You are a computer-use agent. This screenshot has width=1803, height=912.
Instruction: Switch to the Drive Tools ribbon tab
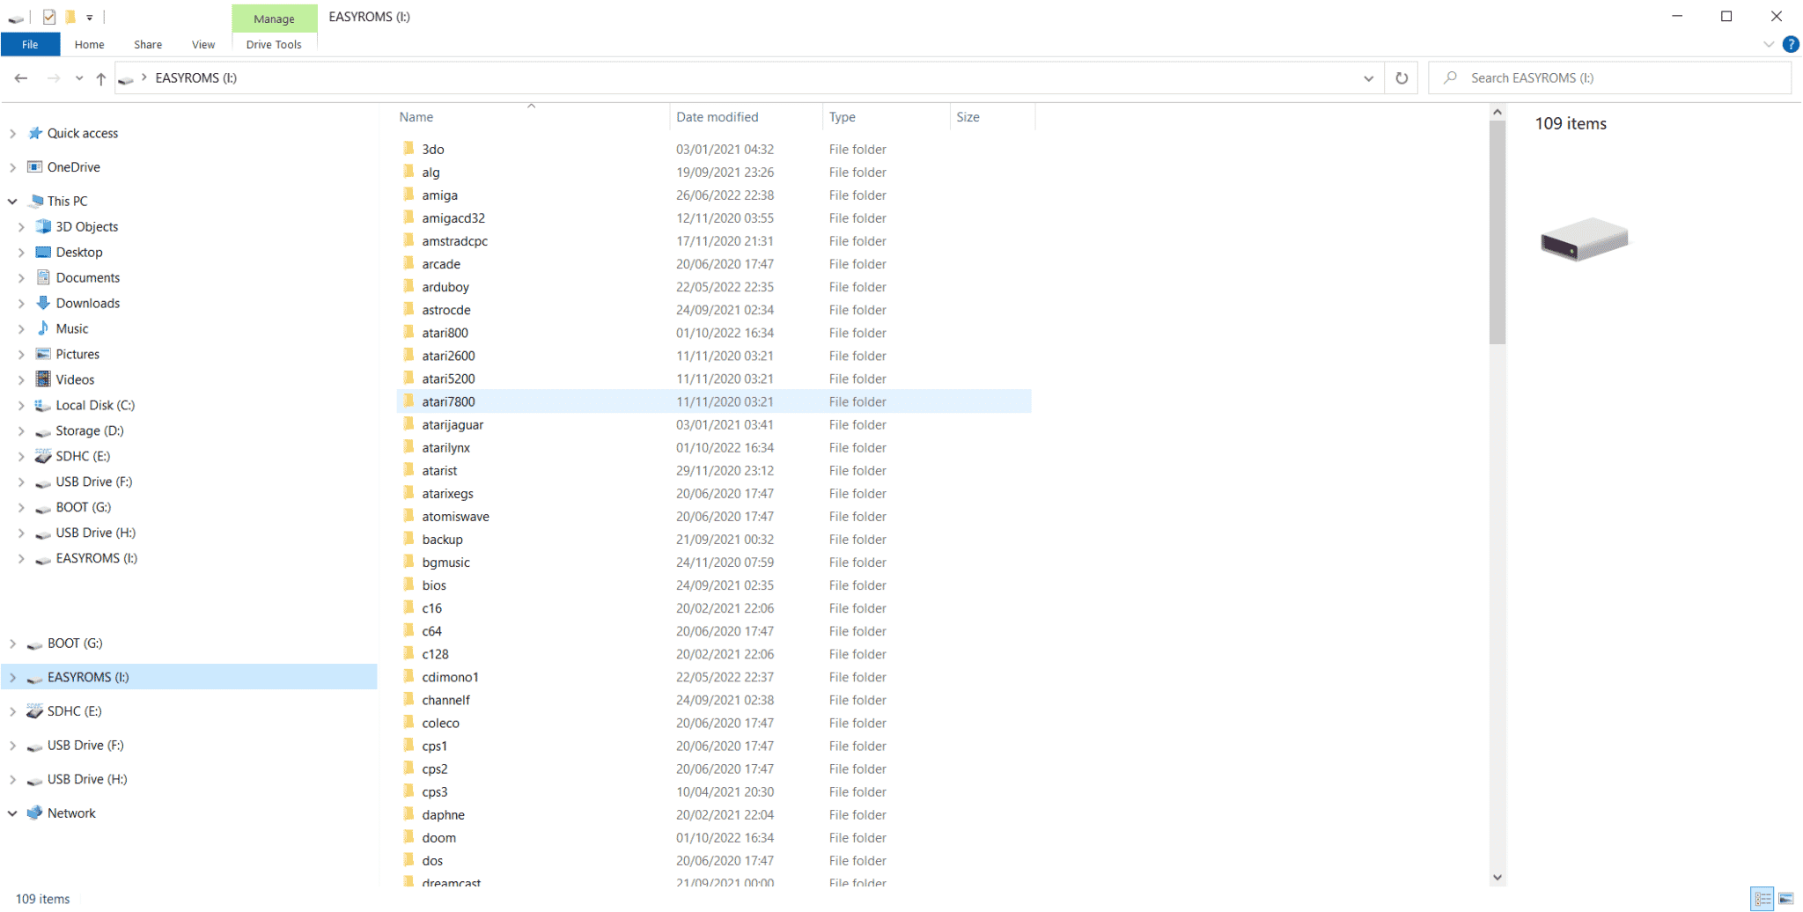(274, 44)
